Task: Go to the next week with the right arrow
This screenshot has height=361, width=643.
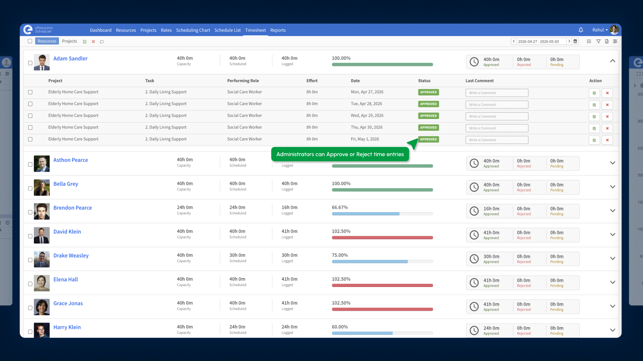Action: coord(569,41)
